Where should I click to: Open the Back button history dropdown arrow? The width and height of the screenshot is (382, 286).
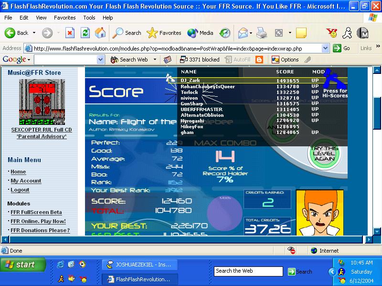pyautogui.click(x=34, y=33)
